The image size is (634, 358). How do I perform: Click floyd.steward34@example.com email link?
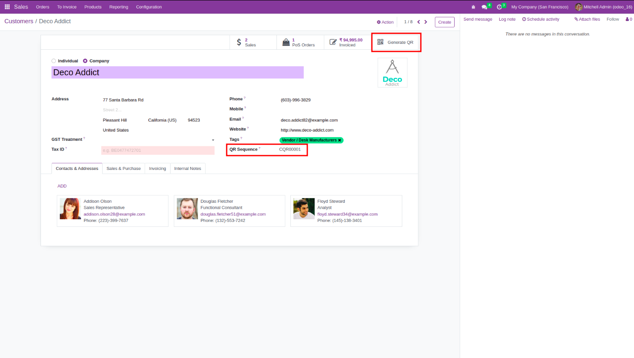click(347, 214)
